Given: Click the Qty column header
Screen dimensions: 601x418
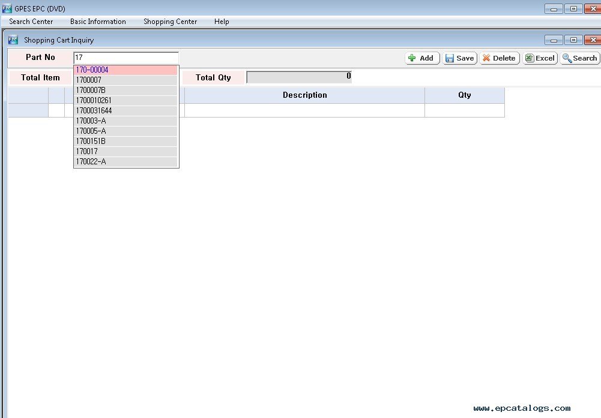Looking at the screenshot, I should tap(464, 95).
